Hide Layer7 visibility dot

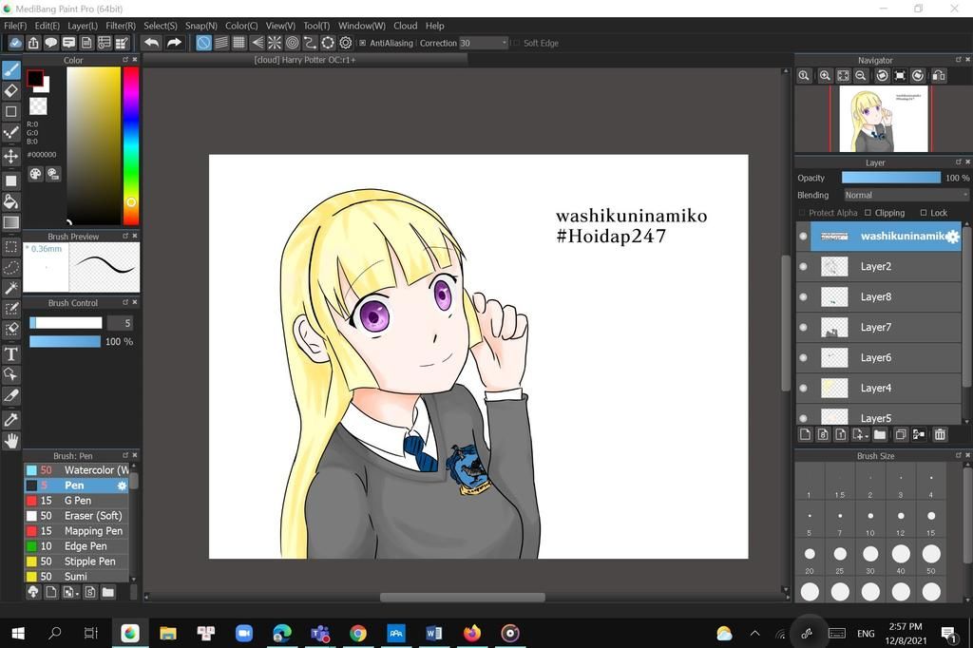click(x=803, y=327)
